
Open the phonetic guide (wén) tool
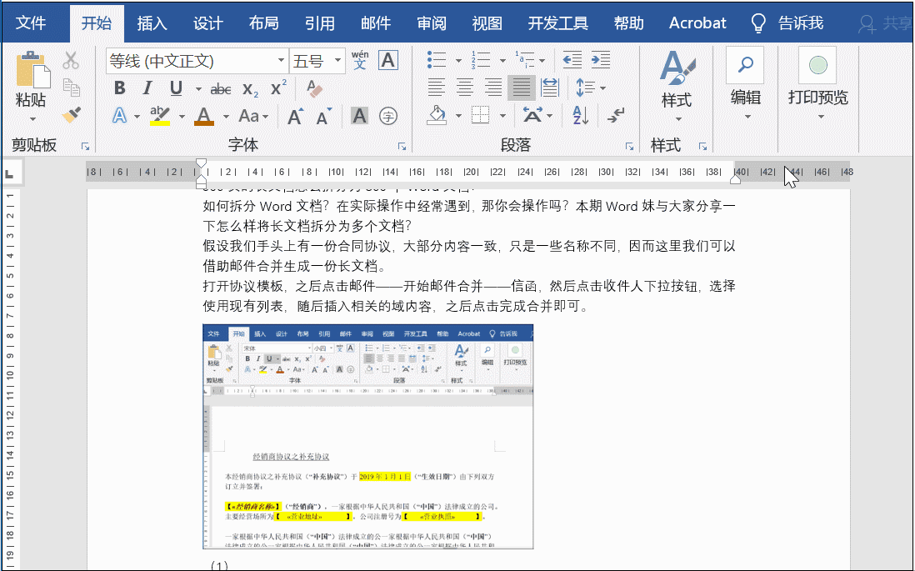click(x=360, y=60)
